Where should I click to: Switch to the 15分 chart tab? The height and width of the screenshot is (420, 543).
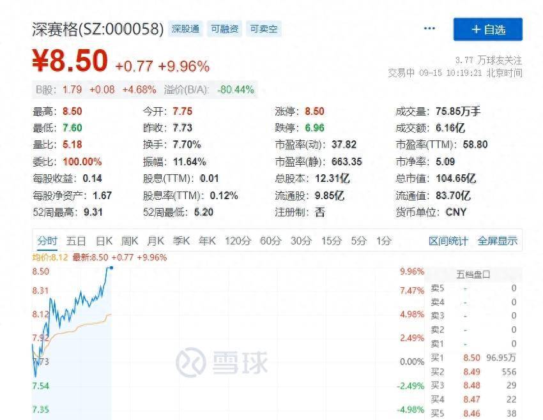click(332, 241)
